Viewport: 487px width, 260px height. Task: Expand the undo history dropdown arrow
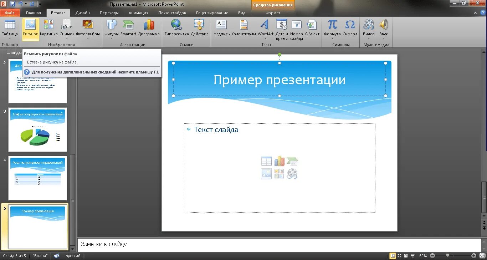(x=26, y=4)
